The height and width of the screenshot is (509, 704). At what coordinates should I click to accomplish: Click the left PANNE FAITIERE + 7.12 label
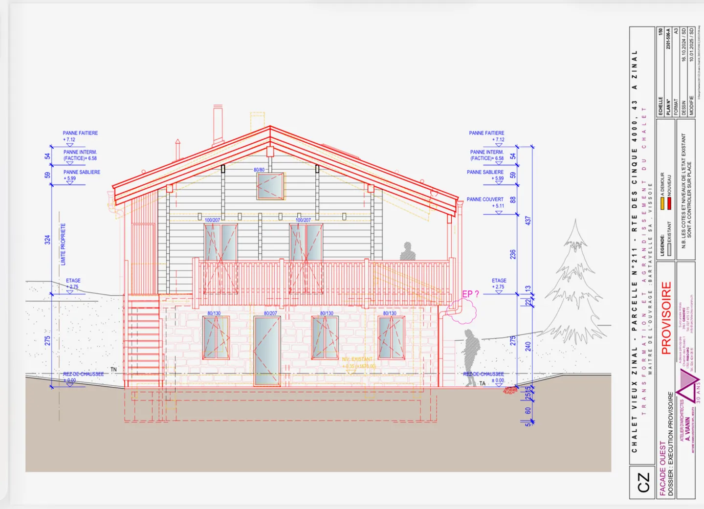coord(80,136)
